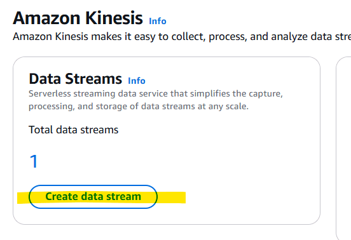Open the Info link next to Data Streams
This screenshot has height=240, width=351.
[x=137, y=81]
